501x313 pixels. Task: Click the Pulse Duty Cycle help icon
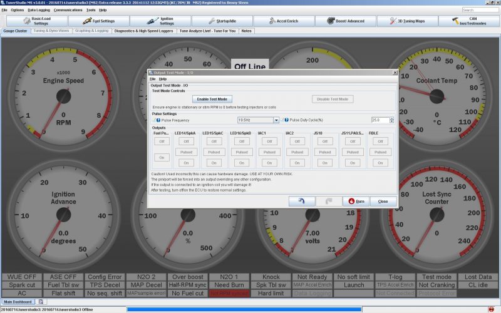[286, 120]
